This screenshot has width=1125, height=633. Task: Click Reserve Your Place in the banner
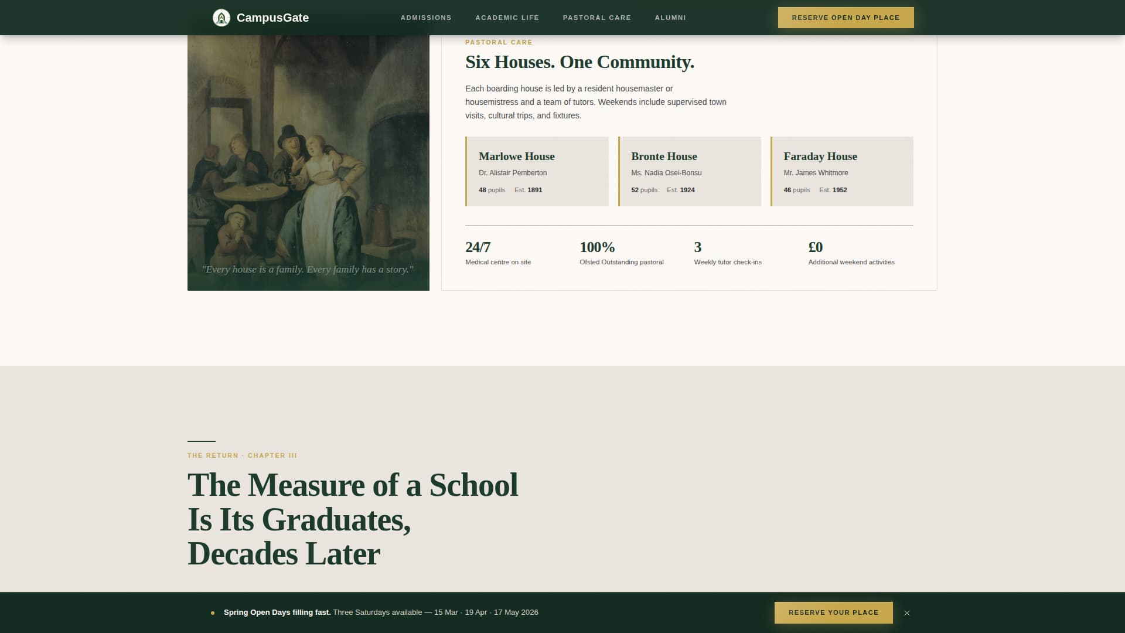833,612
